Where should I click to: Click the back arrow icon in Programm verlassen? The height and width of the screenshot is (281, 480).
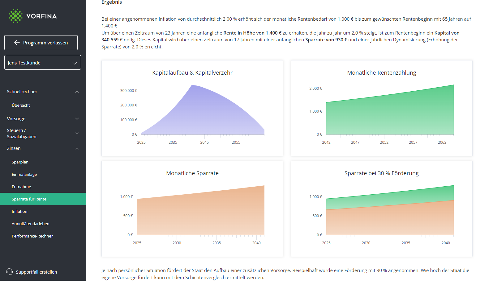pyautogui.click(x=17, y=43)
